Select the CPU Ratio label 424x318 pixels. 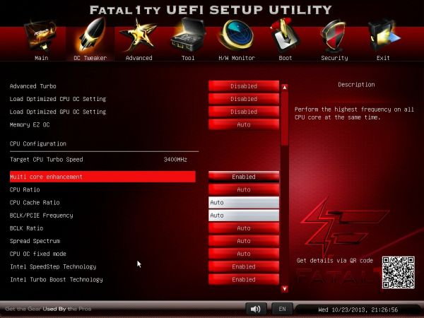click(25, 189)
